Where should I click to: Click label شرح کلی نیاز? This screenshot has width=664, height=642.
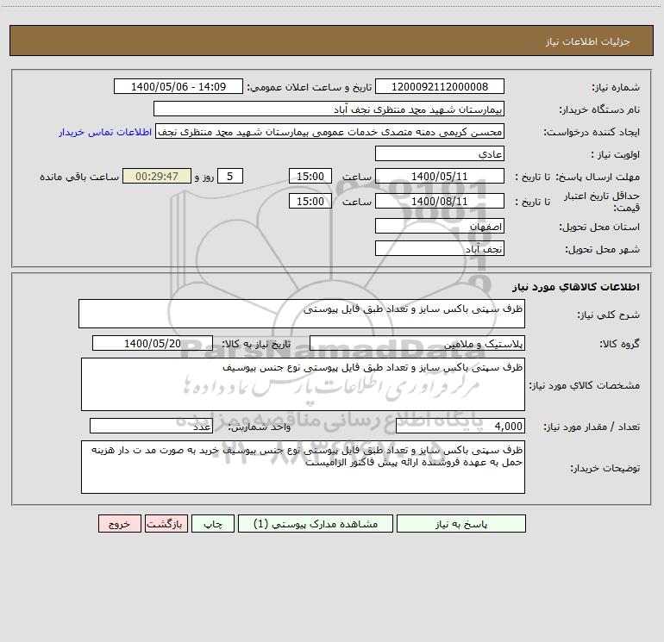tap(609, 315)
